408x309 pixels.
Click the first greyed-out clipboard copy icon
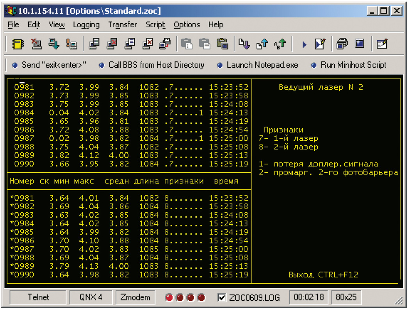coord(187,44)
